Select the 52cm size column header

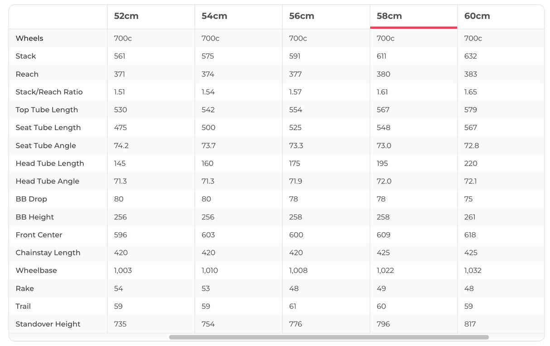[126, 16]
